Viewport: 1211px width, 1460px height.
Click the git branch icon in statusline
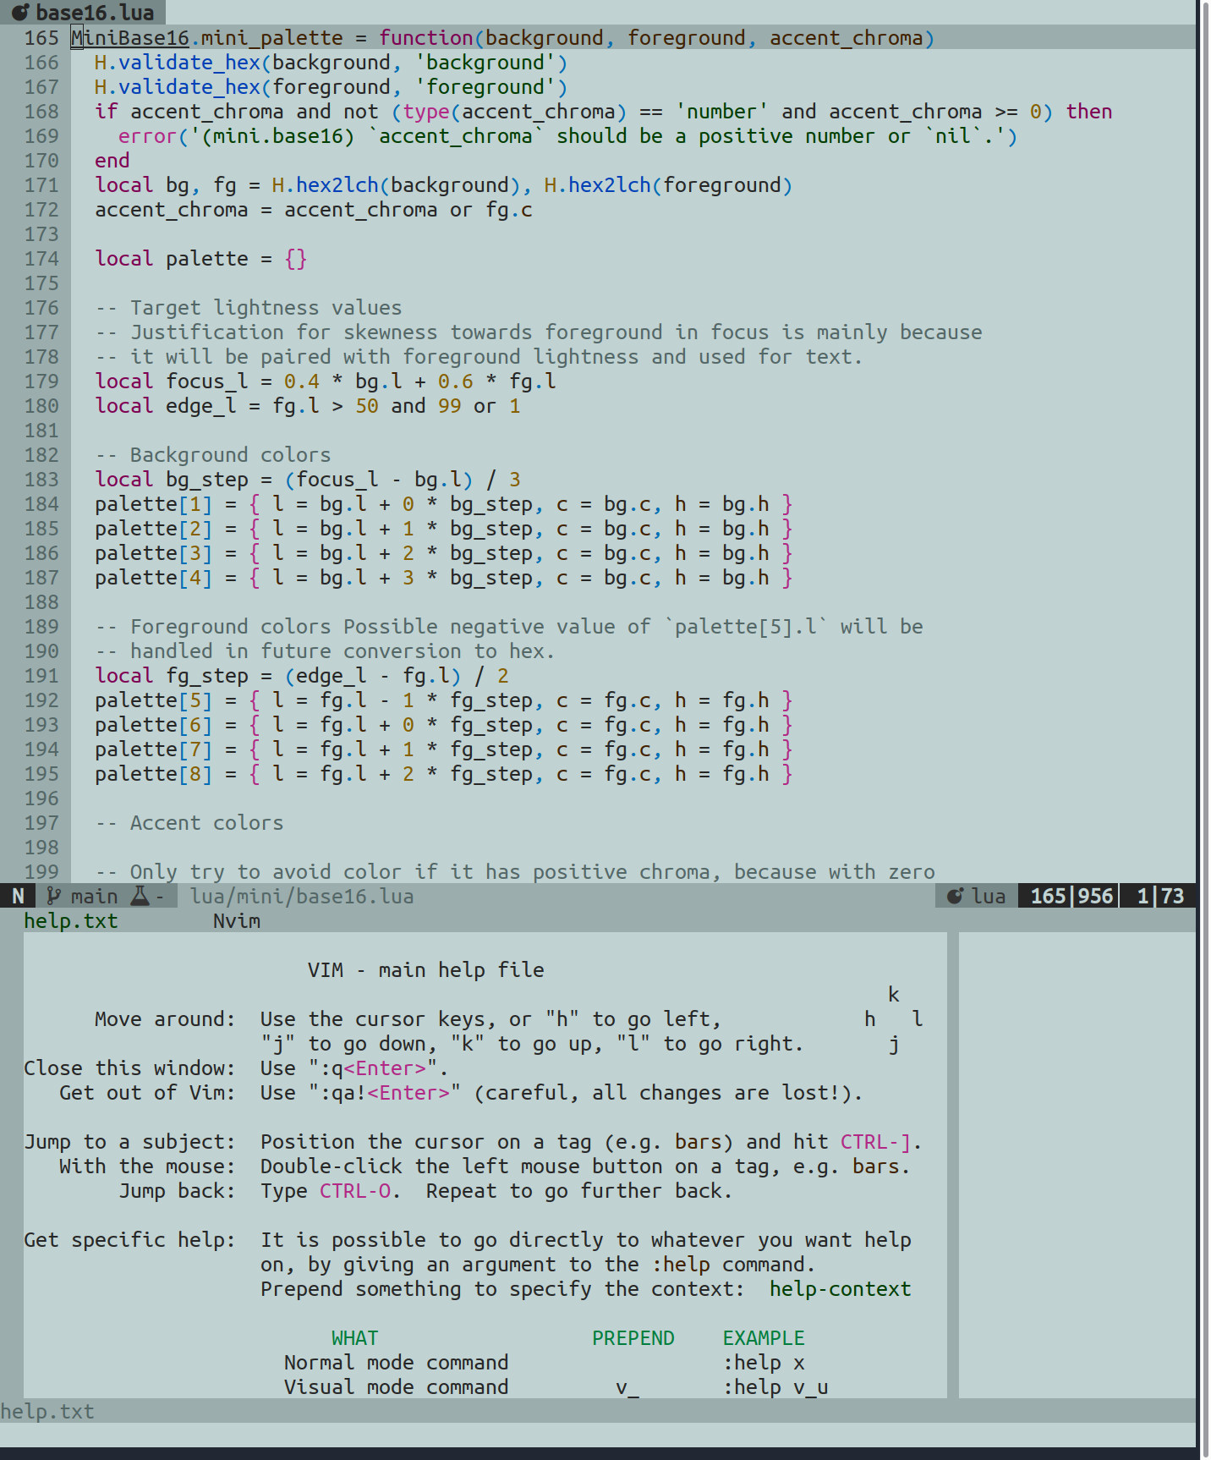(53, 896)
